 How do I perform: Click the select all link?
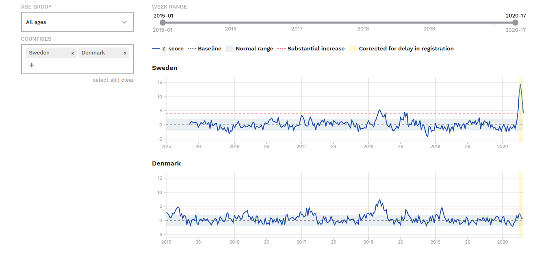(x=104, y=80)
